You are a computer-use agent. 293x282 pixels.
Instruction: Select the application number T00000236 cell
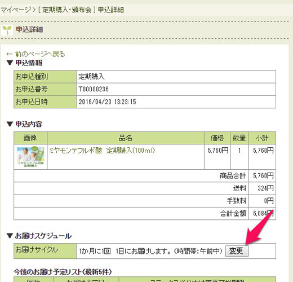tap(176, 89)
